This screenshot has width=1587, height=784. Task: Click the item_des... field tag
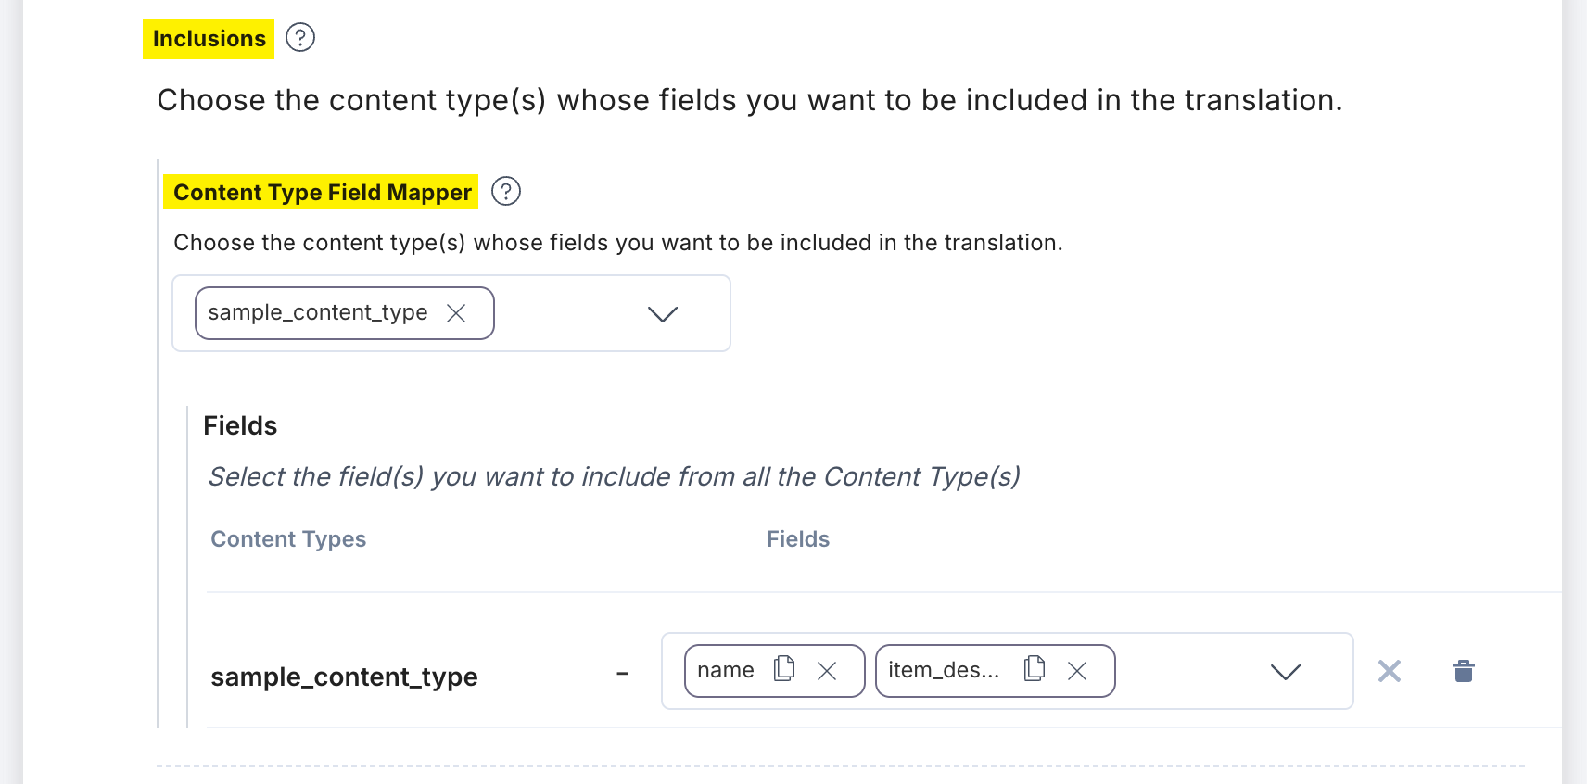944,670
